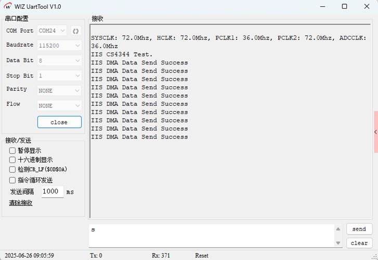
Task: Enable the 暂停显示 checkbox
Action: pos(12,150)
